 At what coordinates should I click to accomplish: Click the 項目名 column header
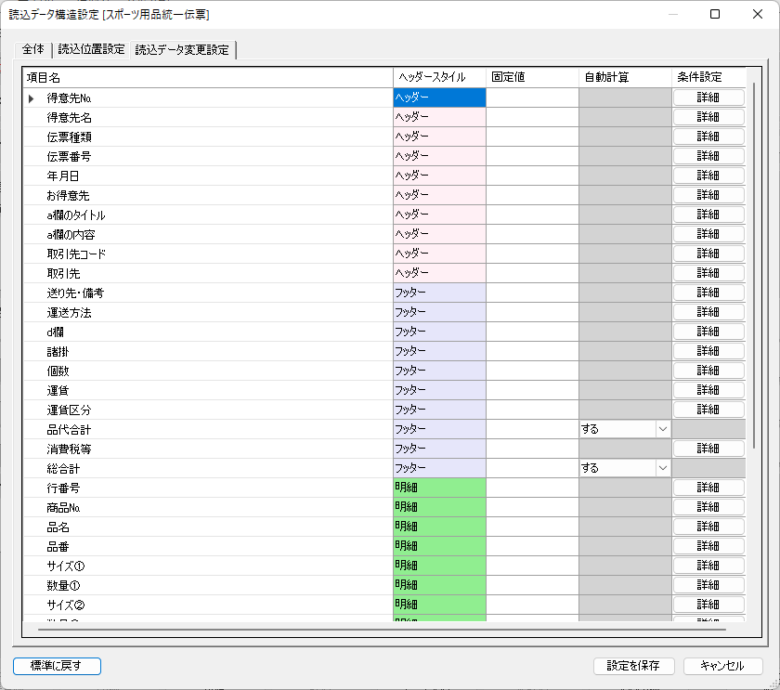coord(208,78)
